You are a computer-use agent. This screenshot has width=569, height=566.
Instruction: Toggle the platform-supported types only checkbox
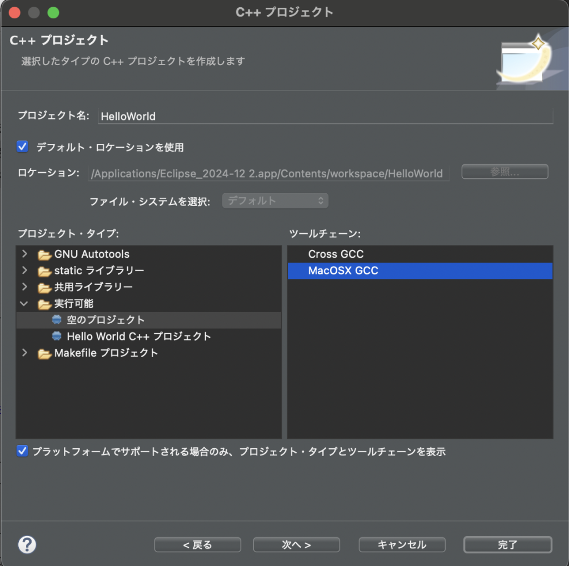point(23,451)
